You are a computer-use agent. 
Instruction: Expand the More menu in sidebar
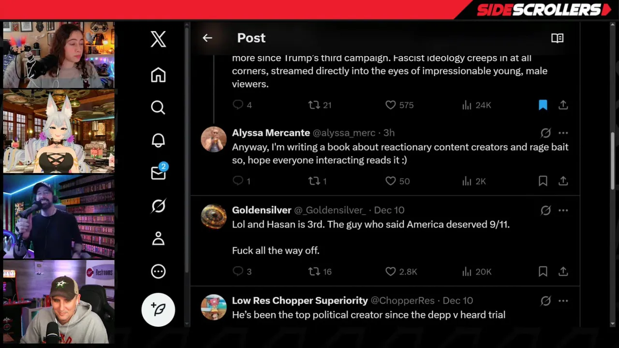click(158, 272)
